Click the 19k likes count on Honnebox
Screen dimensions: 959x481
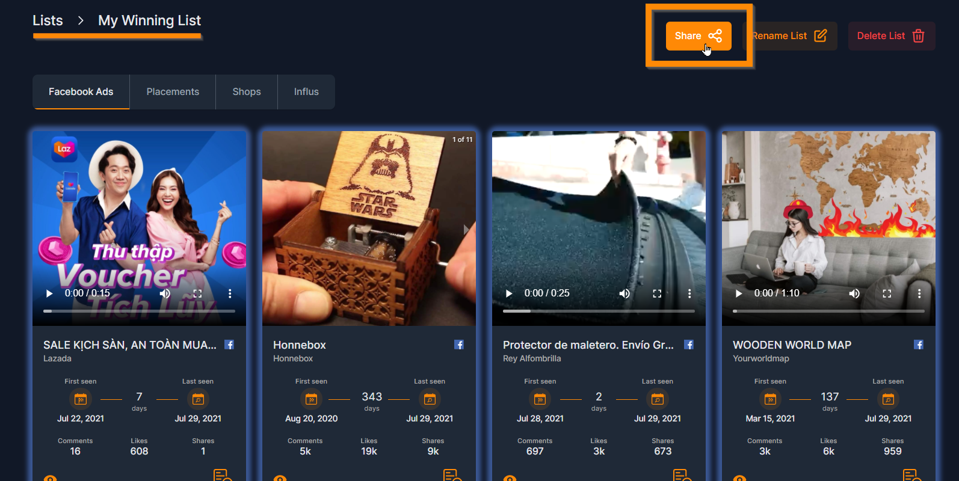[x=369, y=451]
